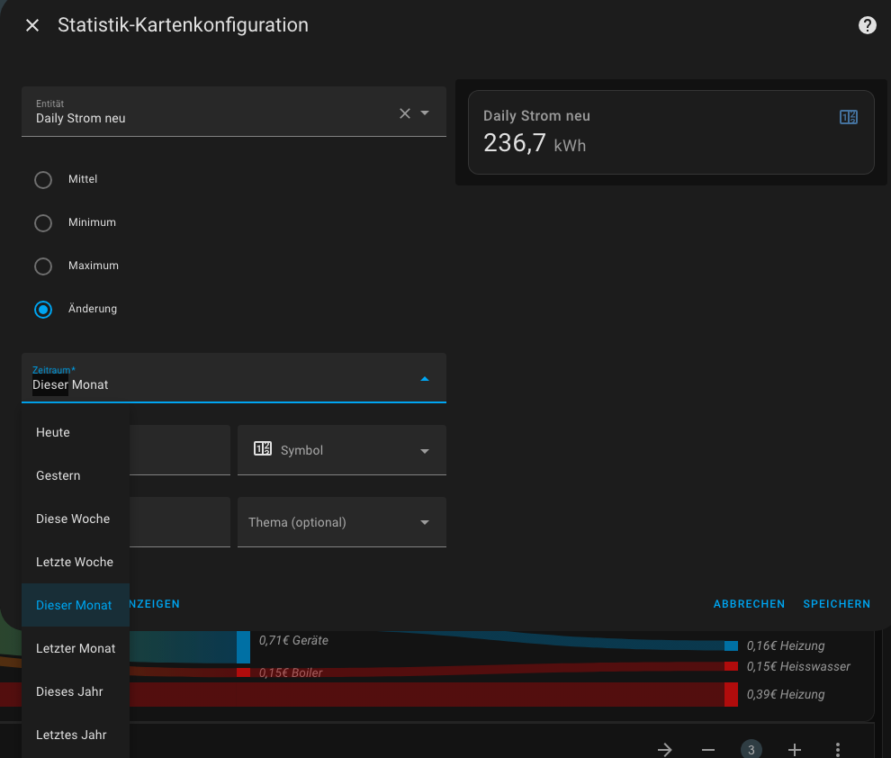Close the Statistik-Kartenkonfiguration dialog

coord(32,25)
